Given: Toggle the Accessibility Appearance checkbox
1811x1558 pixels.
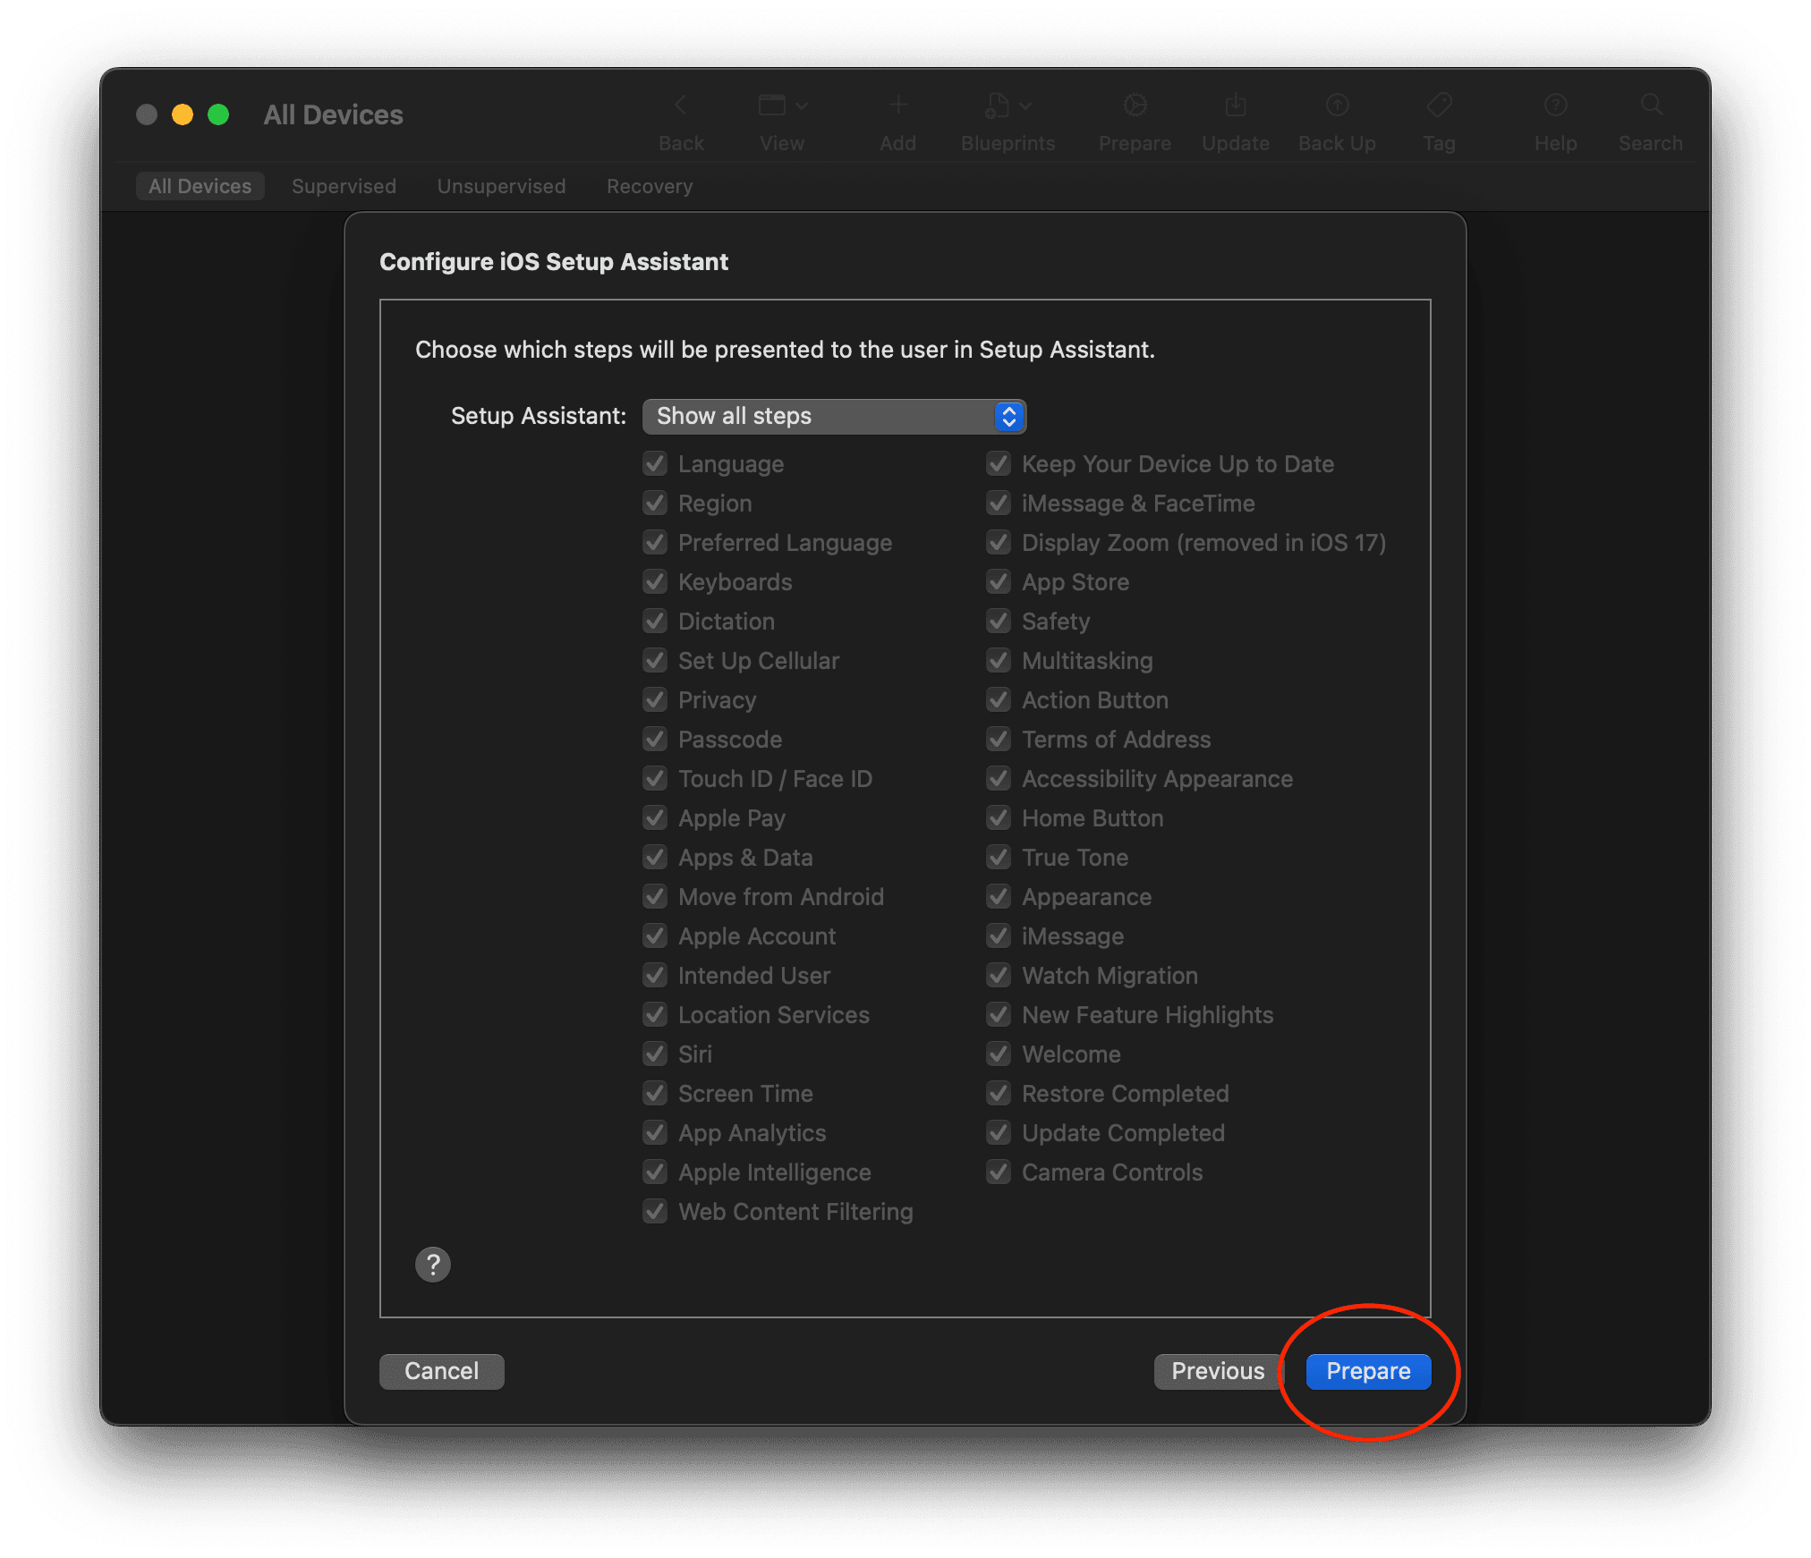Looking at the screenshot, I should pyautogui.click(x=999, y=779).
